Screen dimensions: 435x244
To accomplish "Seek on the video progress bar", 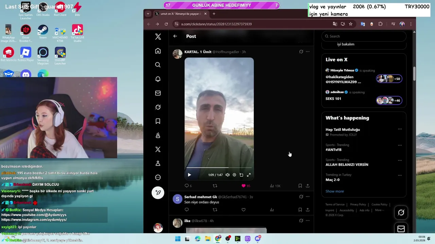I will (219, 168).
